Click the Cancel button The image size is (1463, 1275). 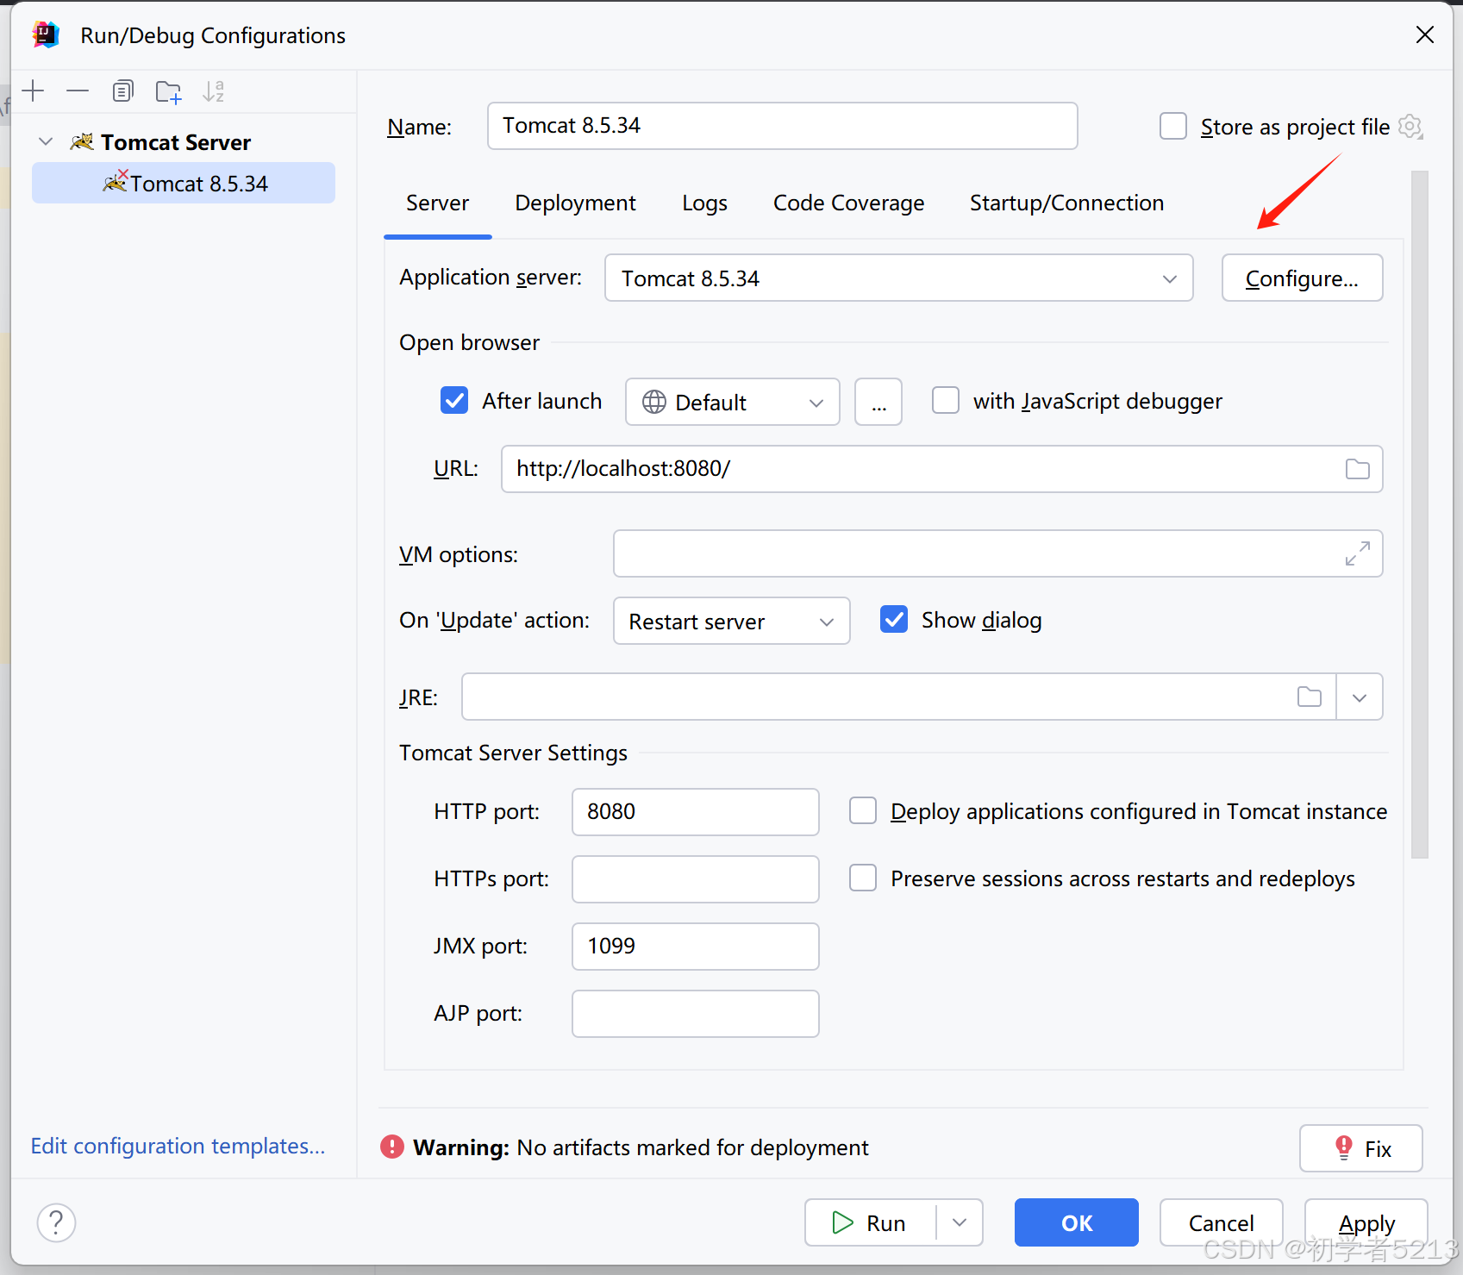point(1221,1222)
